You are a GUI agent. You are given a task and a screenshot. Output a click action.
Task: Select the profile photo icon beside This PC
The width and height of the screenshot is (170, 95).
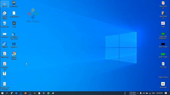coord(14,4)
